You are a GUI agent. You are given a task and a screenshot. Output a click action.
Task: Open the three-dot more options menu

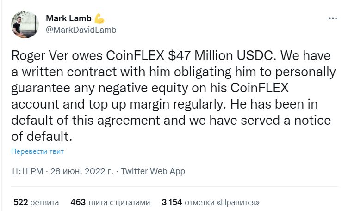coord(333,18)
